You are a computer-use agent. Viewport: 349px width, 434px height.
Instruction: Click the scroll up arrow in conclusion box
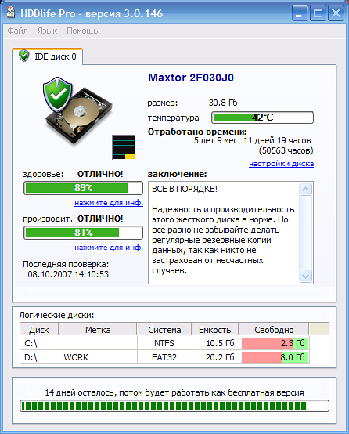point(306,190)
